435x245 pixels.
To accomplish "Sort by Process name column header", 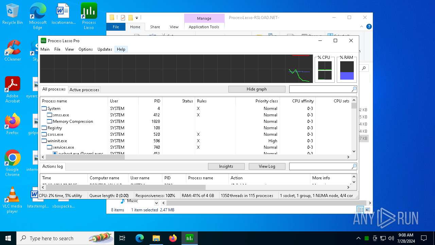I will click(74, 101).
